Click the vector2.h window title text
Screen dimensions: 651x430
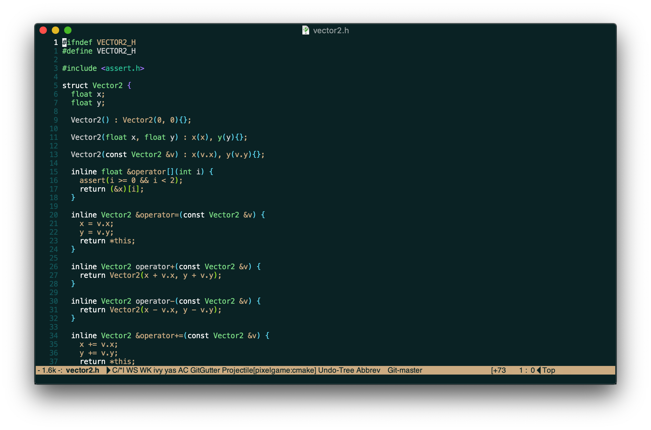pos(331,30)
